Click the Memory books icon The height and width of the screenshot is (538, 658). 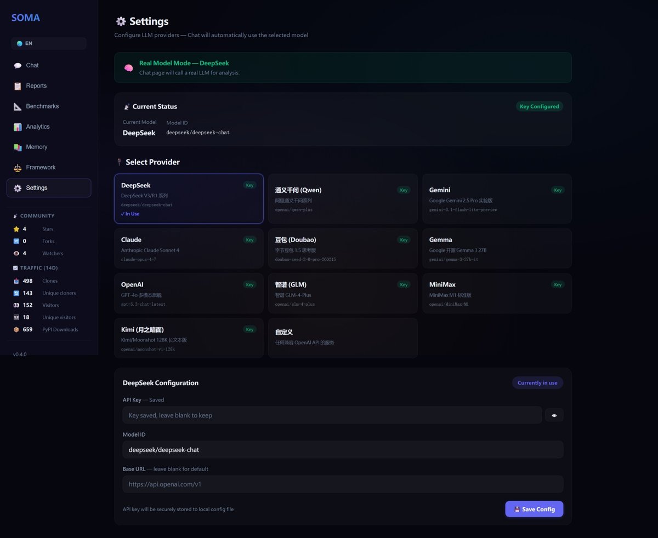click(18, 147)
